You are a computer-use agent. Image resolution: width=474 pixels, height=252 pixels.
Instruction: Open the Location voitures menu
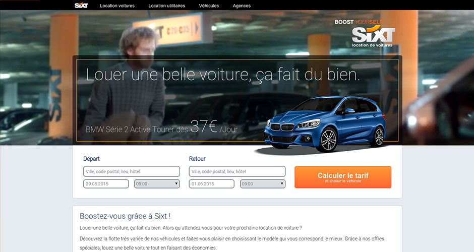[x=117, y=6]
